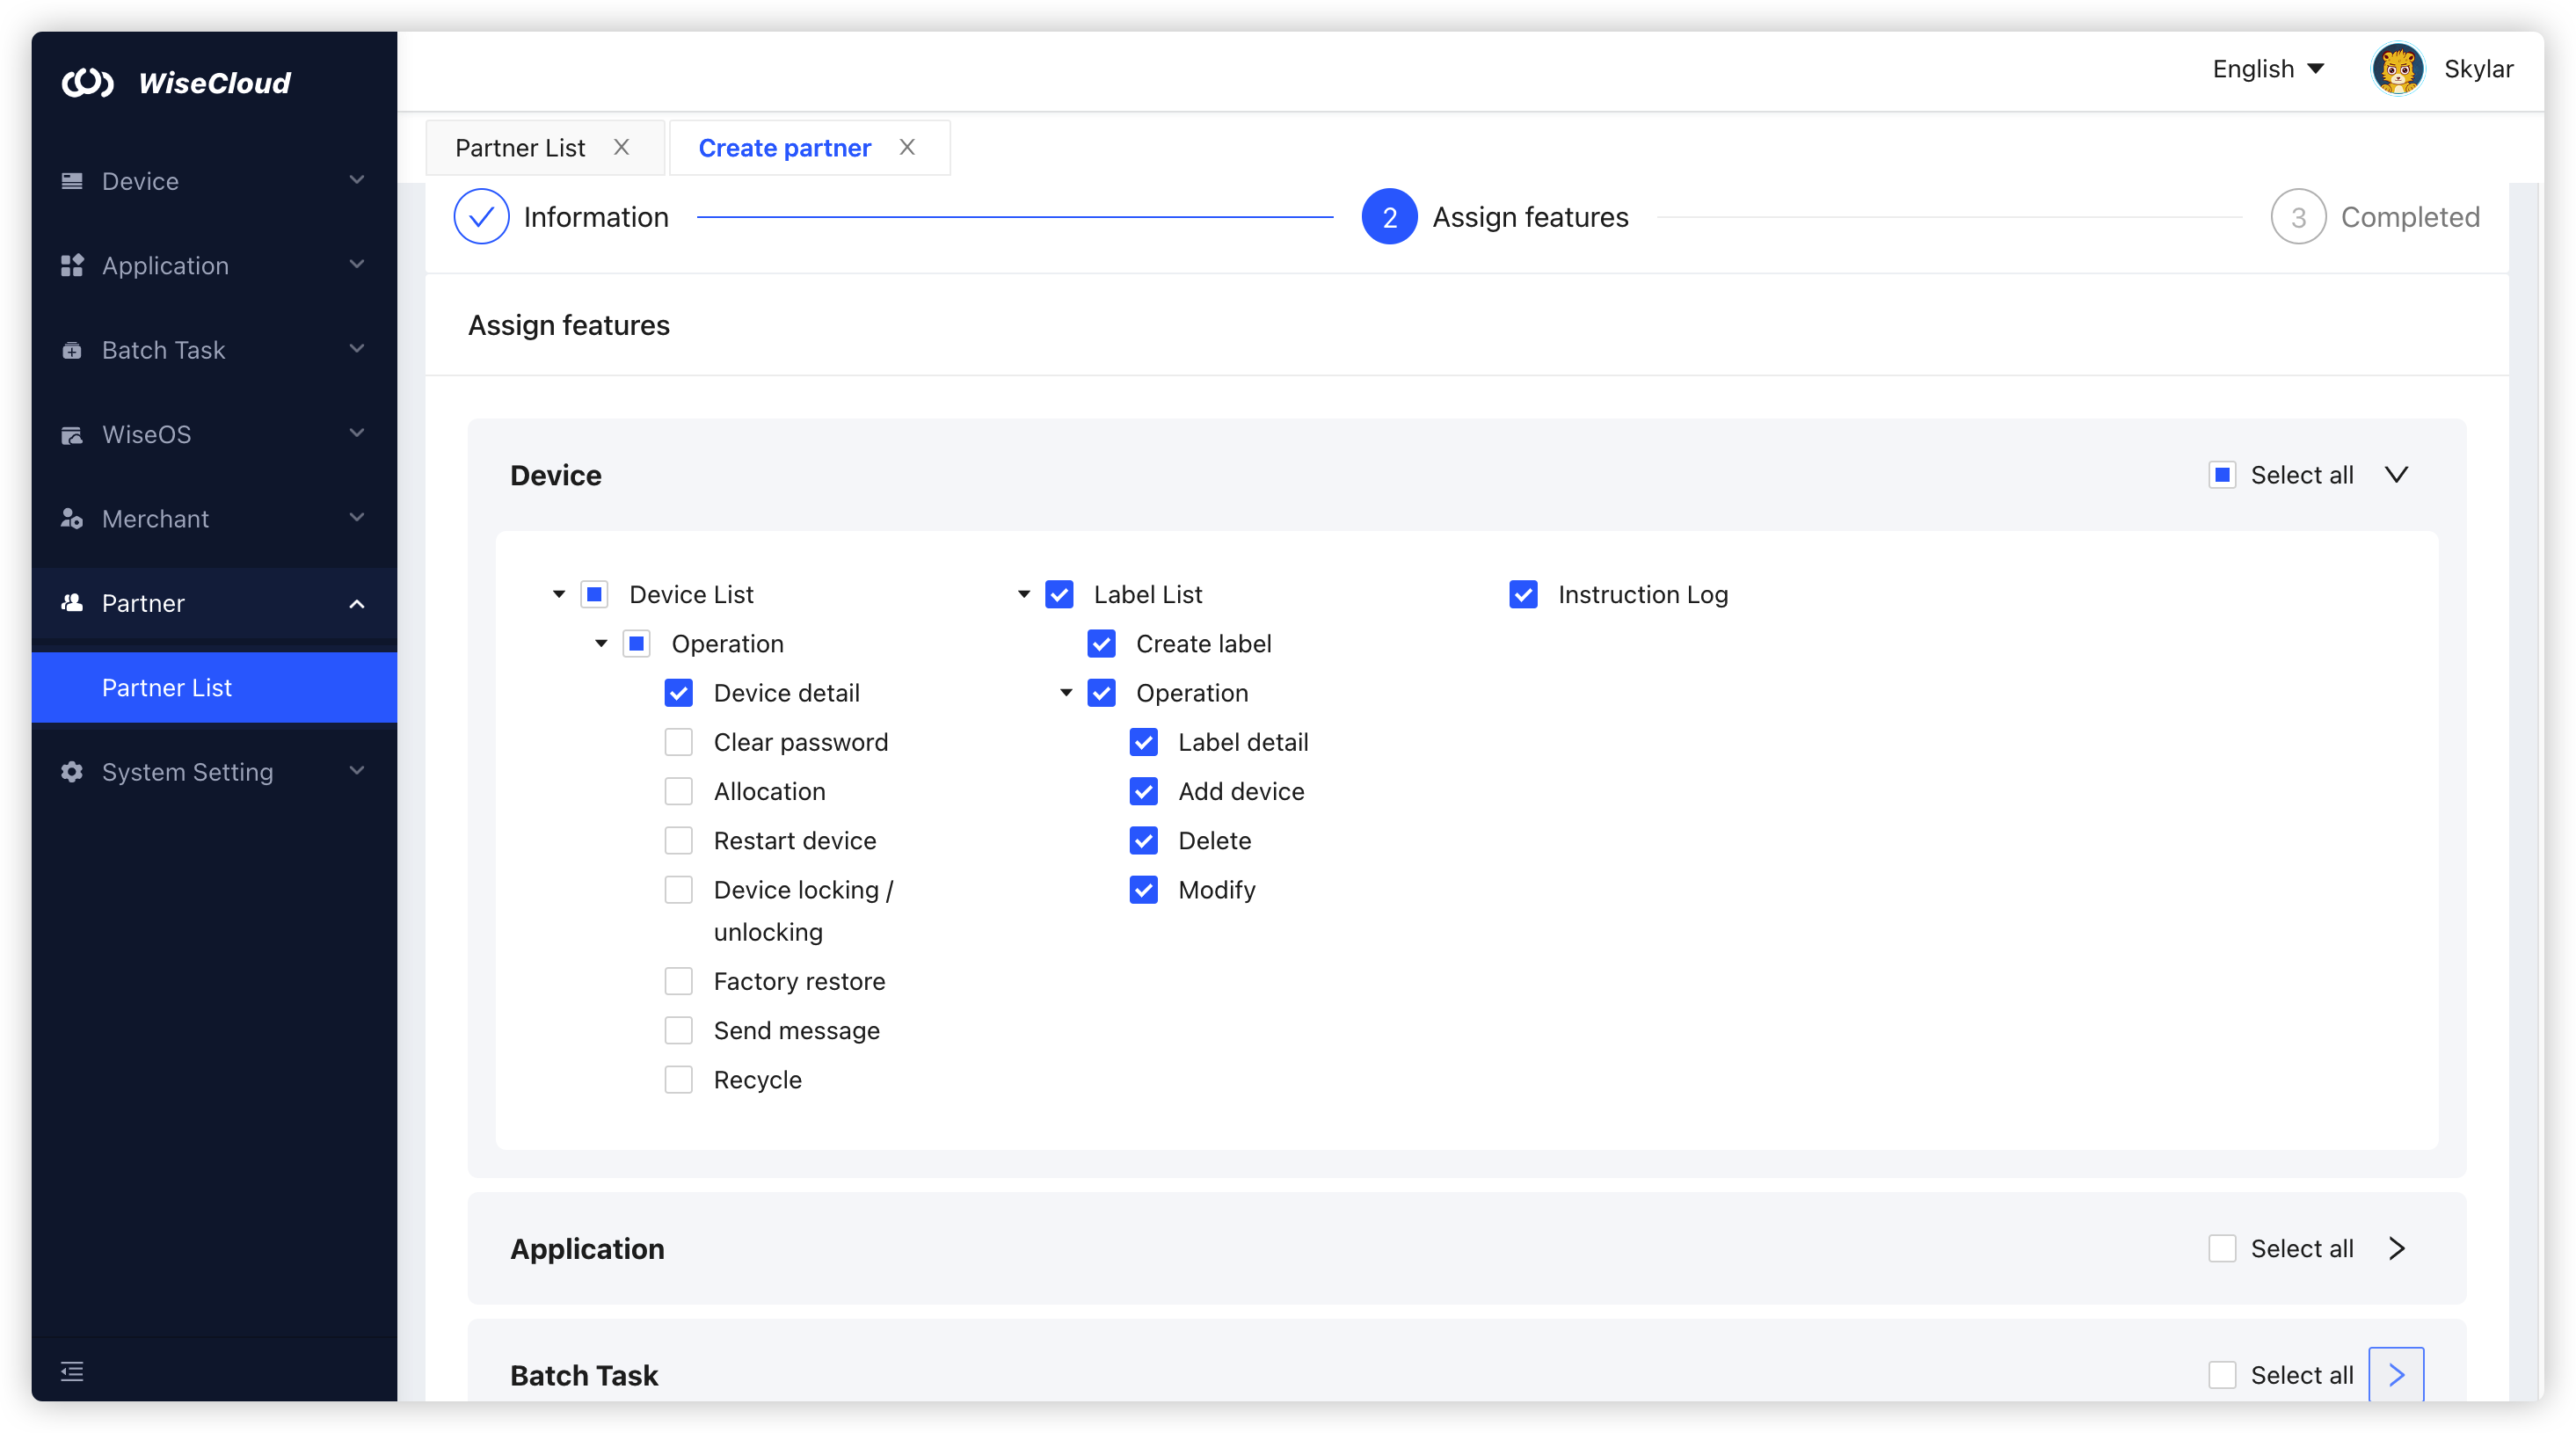This screenshot has height=1433, width=2576.
Task: Click the WiseOS sidebar icon
Action: click(x=72, y=434)
